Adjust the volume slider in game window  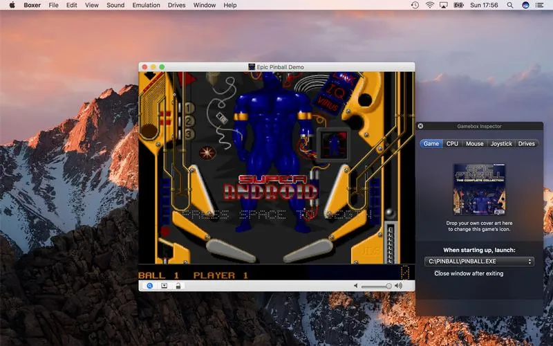click(x=376, y=286)
